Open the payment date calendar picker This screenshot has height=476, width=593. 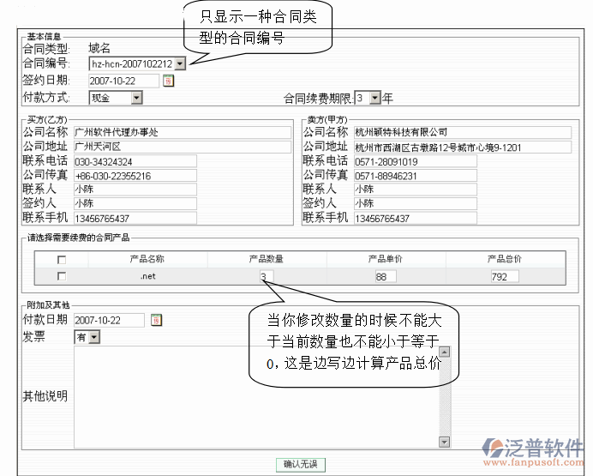click(x=156, y=320)
